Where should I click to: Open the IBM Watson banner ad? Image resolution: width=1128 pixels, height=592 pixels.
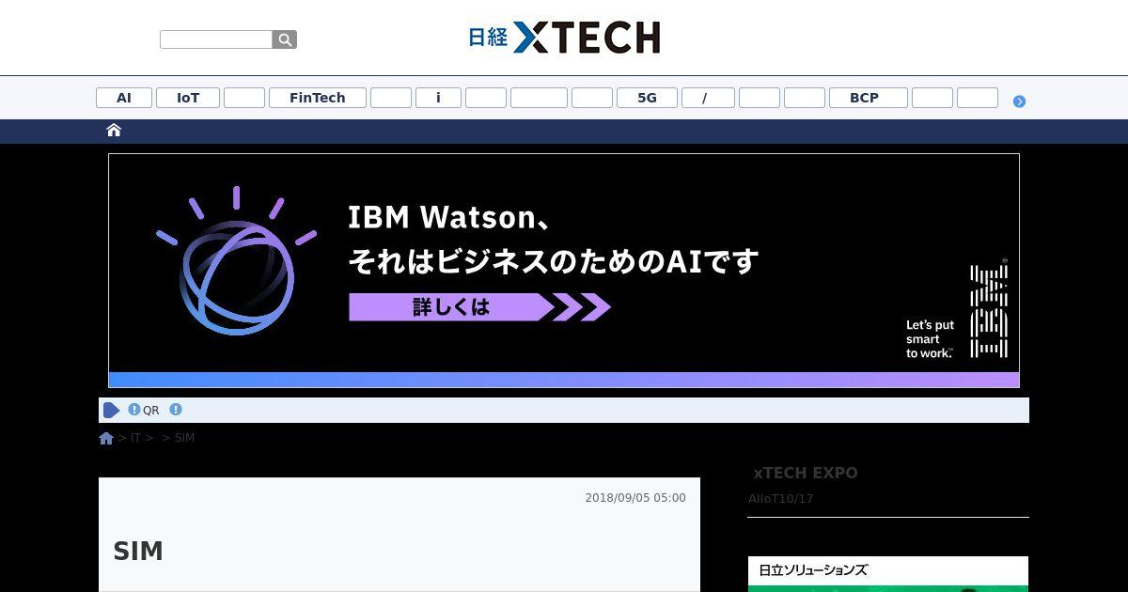click(x=564, y=271)
